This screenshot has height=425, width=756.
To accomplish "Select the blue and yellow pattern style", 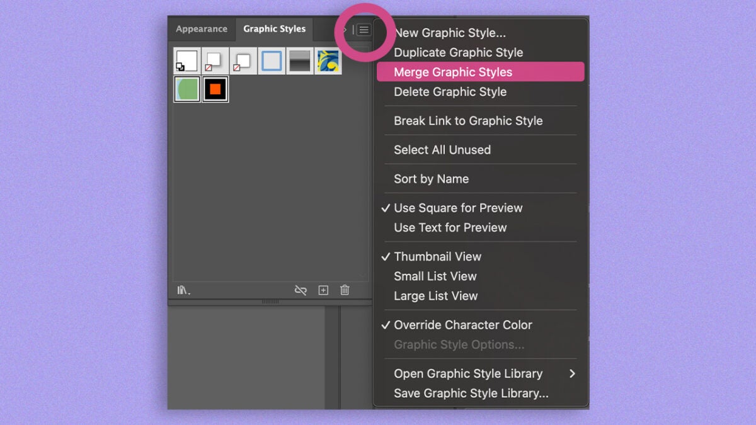I will click(x=328, y=61).
